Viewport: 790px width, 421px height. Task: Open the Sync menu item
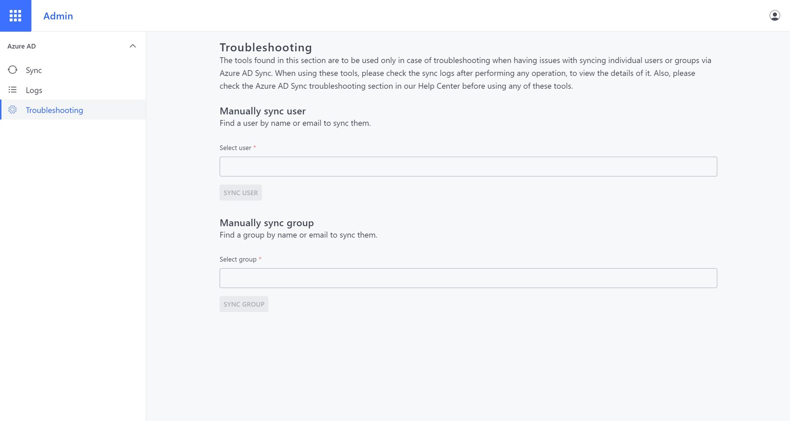pyautogui.click(x=34, y=70)
